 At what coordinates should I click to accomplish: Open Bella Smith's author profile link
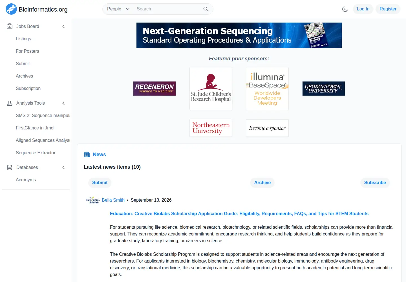[113, 200]
